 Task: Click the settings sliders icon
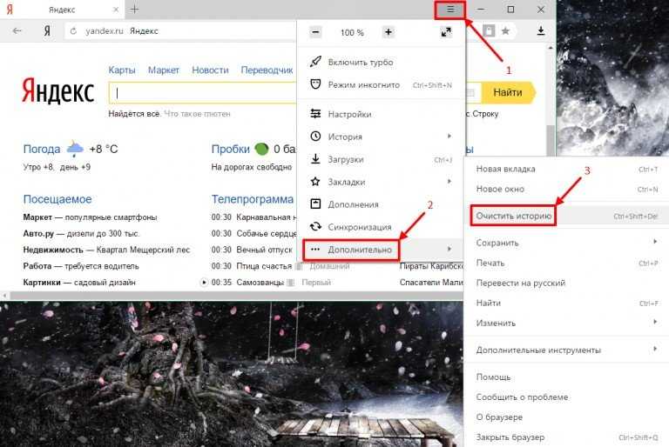(x=315, y=114)
